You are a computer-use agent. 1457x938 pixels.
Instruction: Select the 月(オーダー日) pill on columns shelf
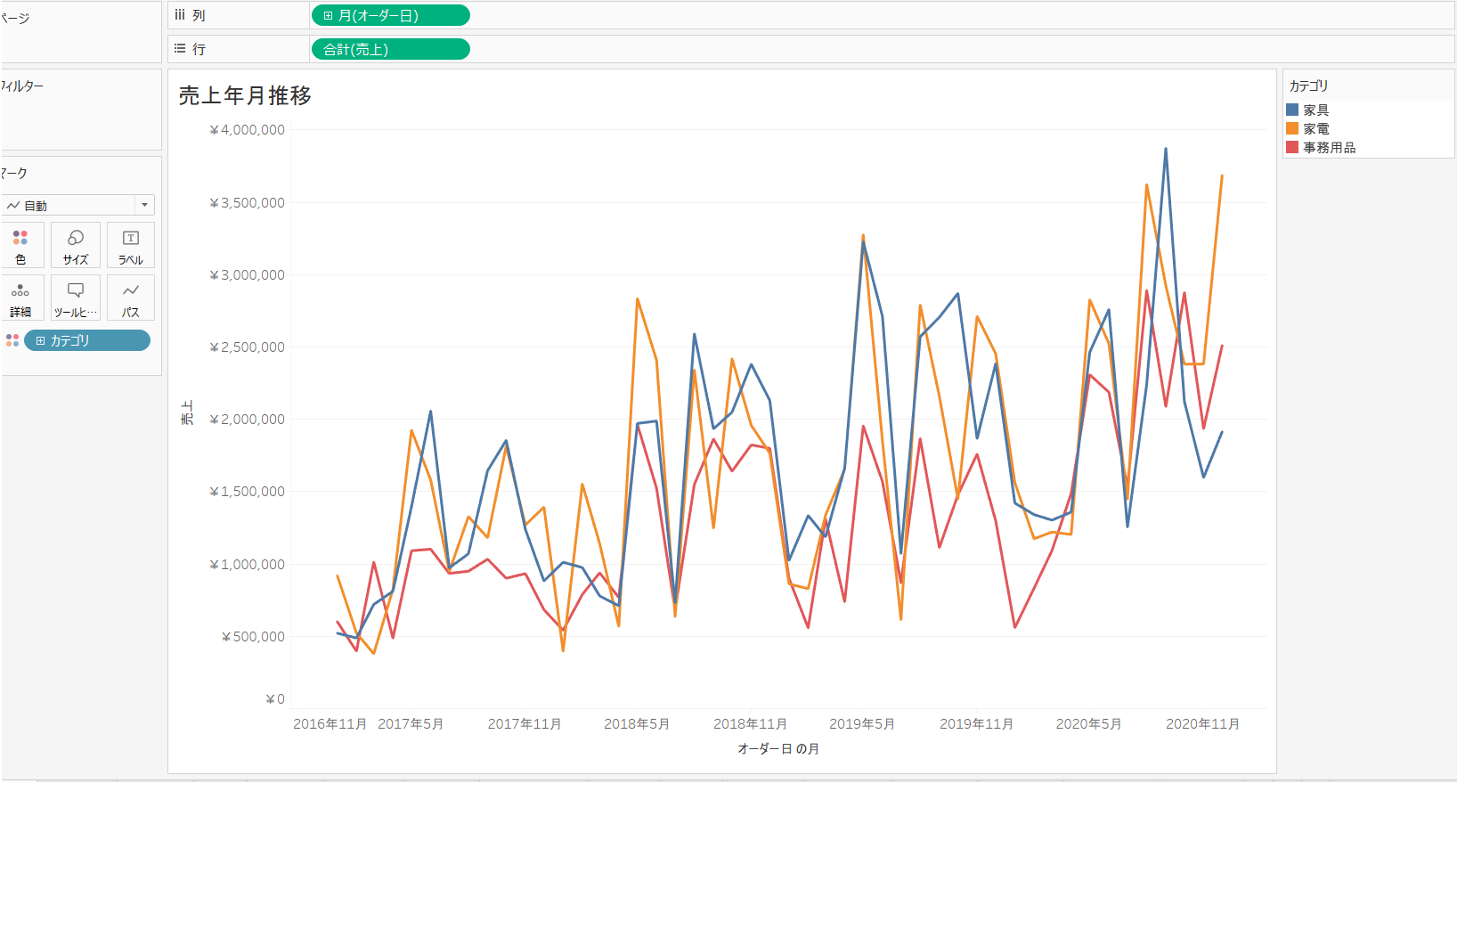tap(390, 16)
